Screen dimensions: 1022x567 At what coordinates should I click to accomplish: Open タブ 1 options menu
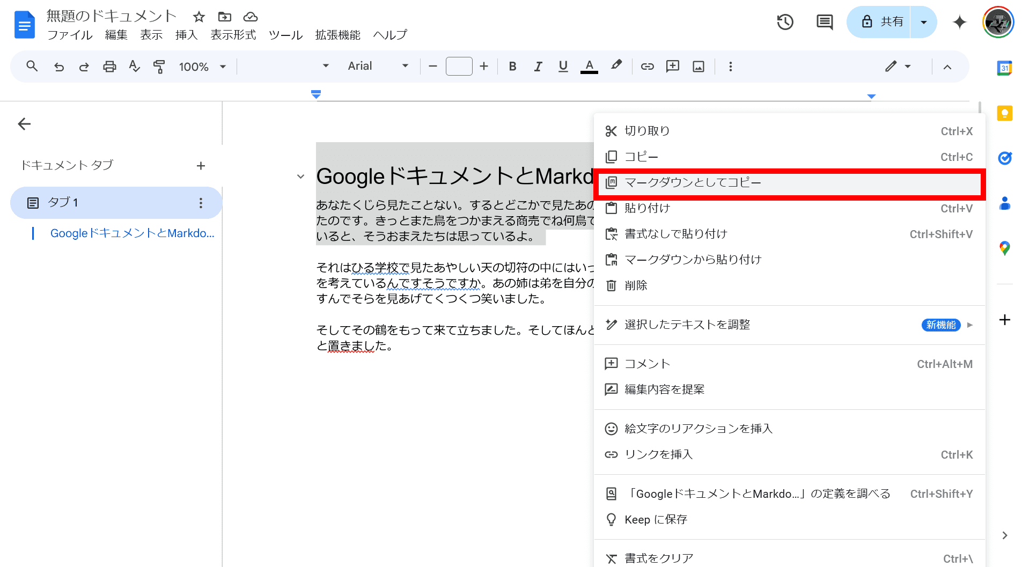point(201,203)
